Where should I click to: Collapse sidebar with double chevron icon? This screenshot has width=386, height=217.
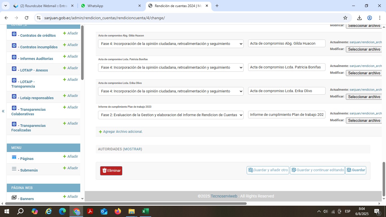point(3,111)
